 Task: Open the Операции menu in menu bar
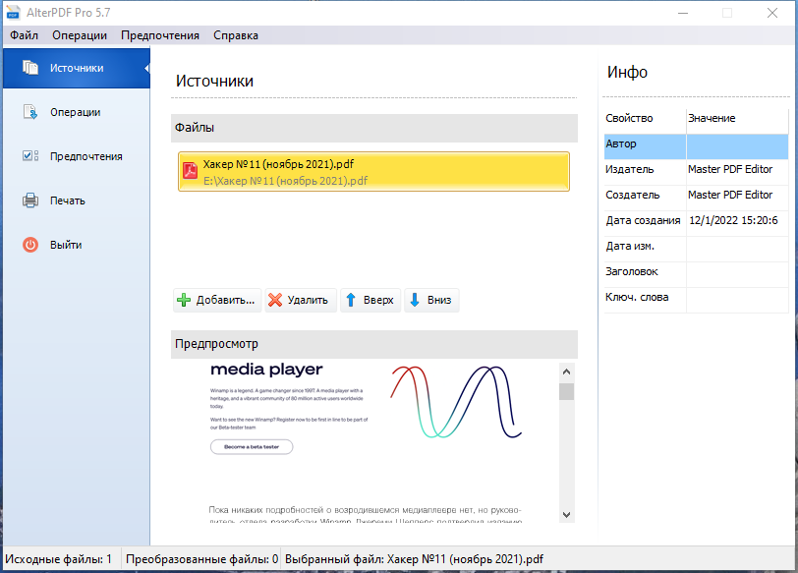(80, 35)
